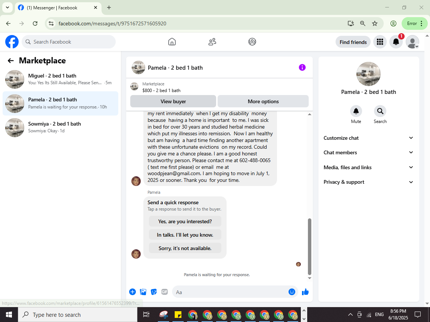Open Chrome Error menu button

point(414,23)
